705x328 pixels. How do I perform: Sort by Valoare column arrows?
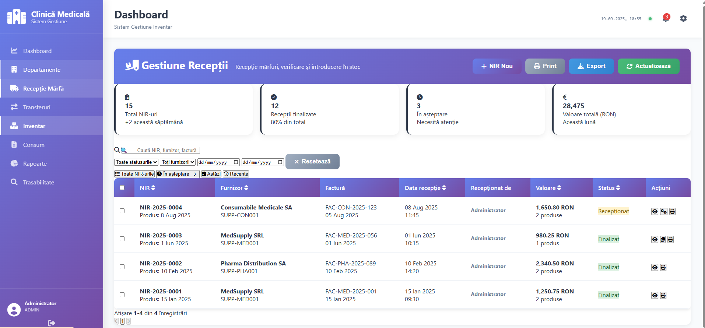click(x=559, y=188)
